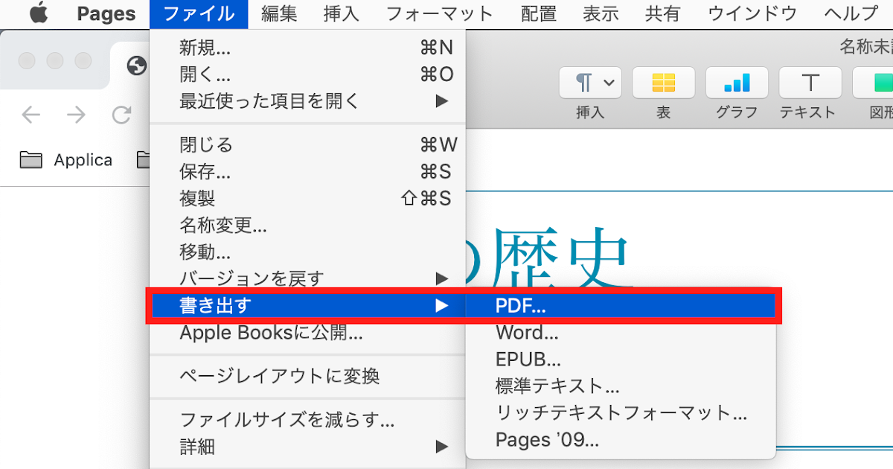Click the globe icon on browser tab
893x469 pixels.
[136, 66]
